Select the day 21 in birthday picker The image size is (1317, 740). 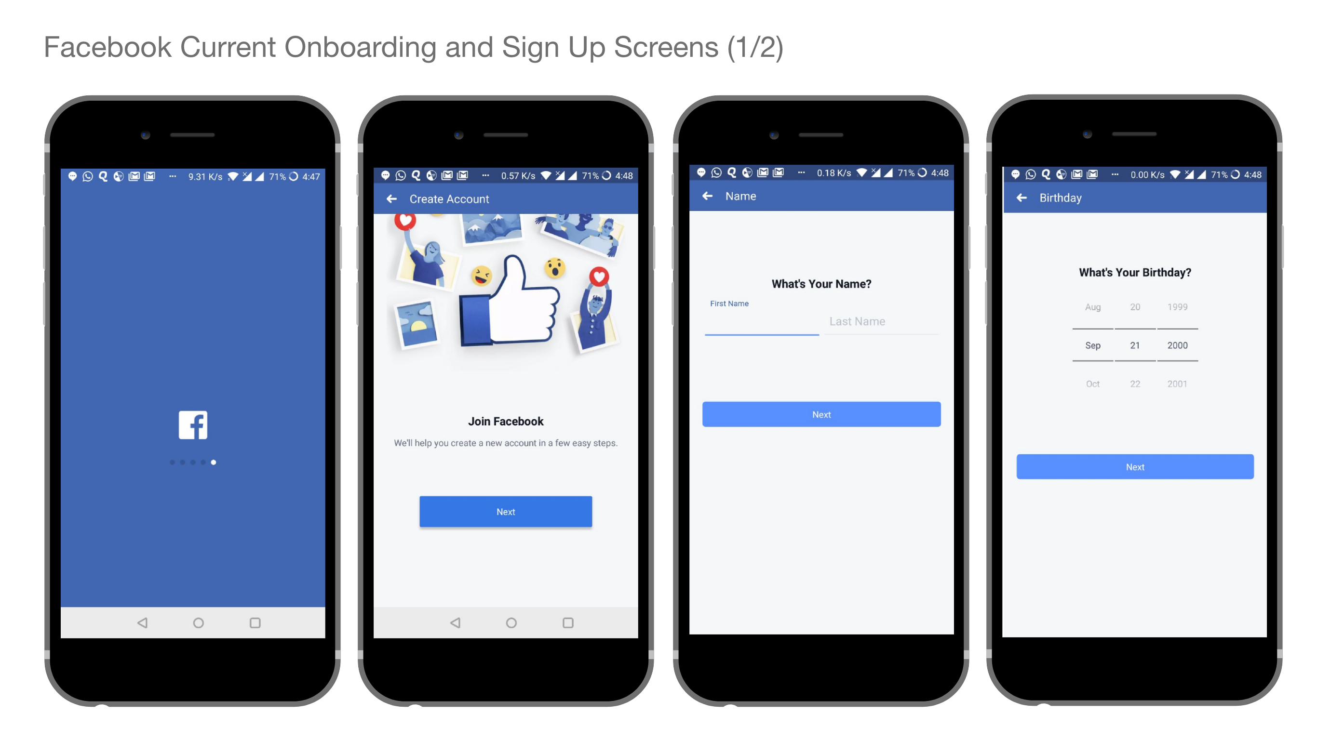tap(1135, 344)
